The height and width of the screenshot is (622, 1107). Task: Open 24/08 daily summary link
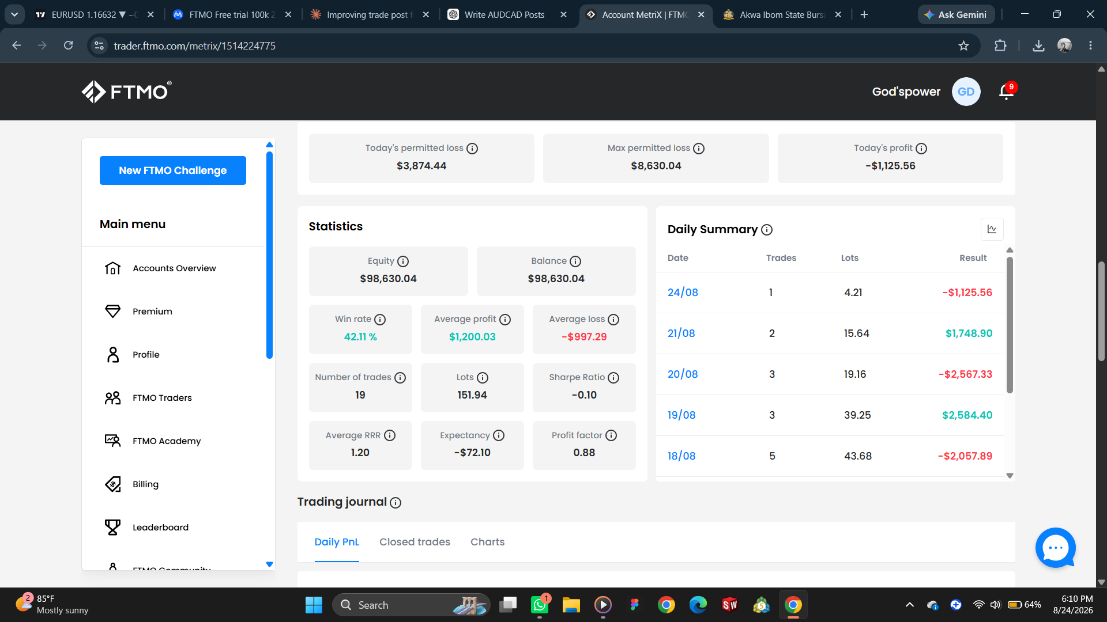pyautogui.click(x=683, y=293)
